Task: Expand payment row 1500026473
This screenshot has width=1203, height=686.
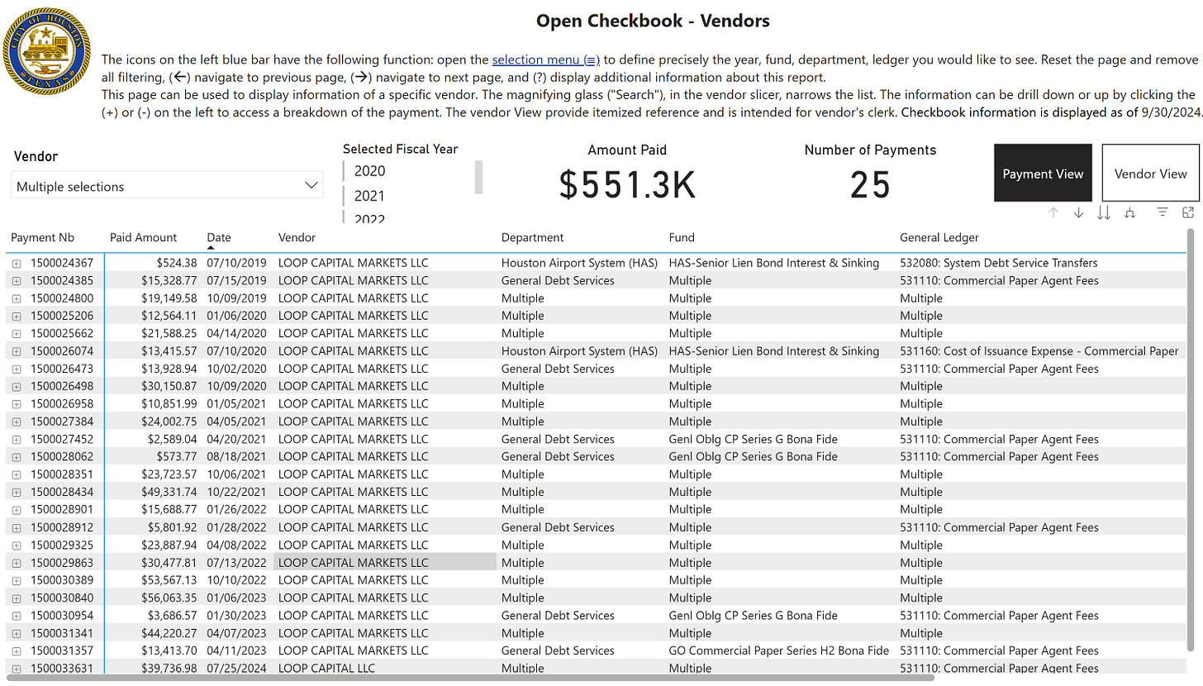Action: [x=17, y=369]
